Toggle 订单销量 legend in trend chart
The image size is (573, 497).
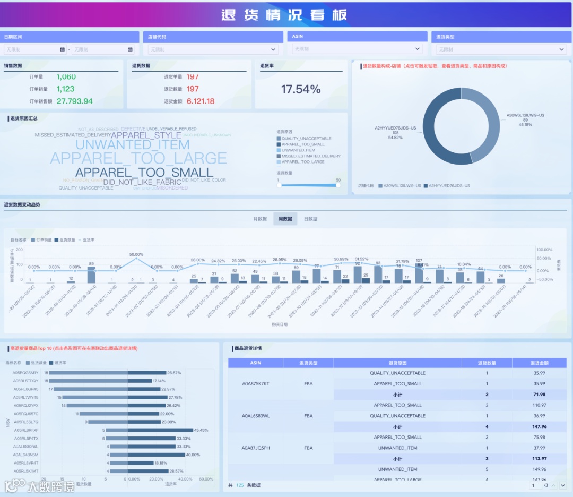pos(41,240)
